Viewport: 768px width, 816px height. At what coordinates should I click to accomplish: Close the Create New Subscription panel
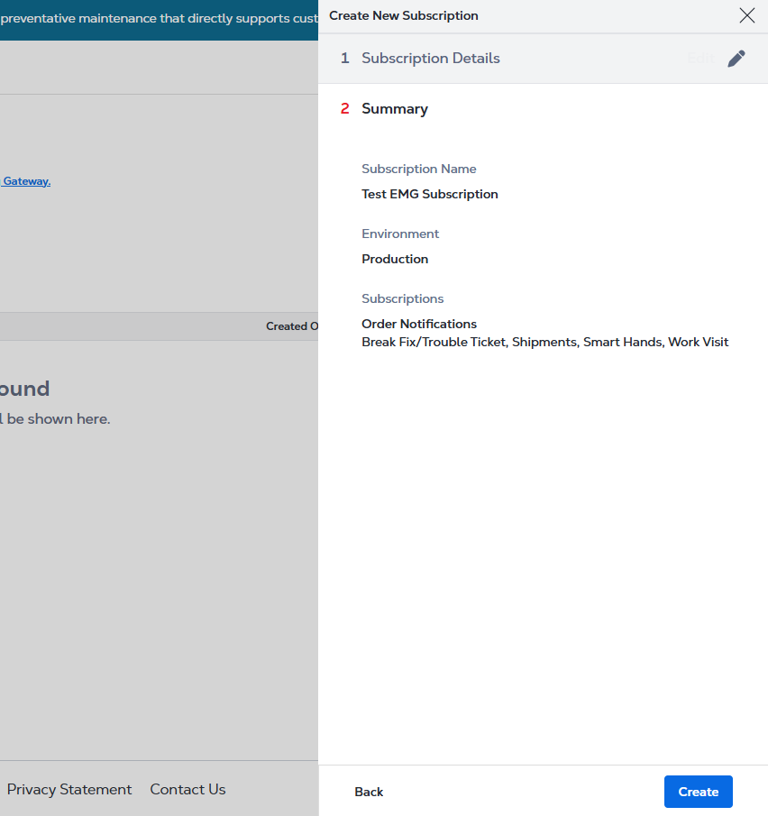click(x=746, y=15)
